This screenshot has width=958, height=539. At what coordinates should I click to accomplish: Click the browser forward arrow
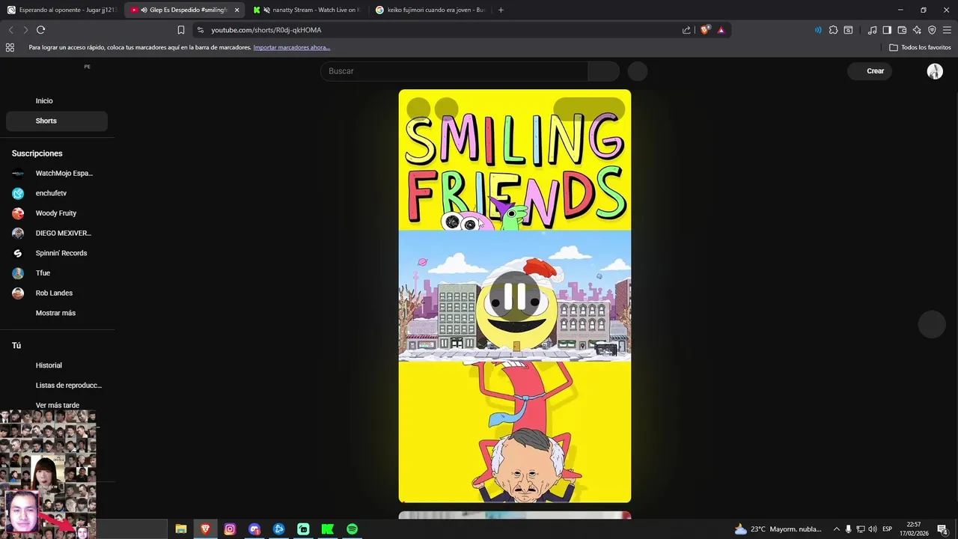pos(25,30)
